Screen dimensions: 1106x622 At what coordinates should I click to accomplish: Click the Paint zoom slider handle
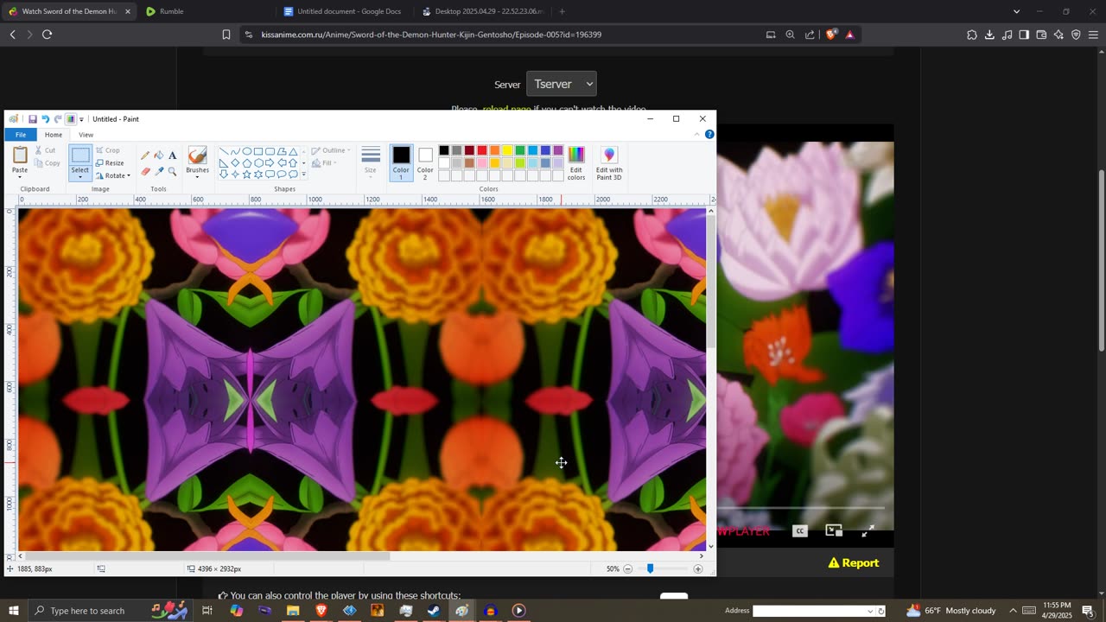(650, 568)
